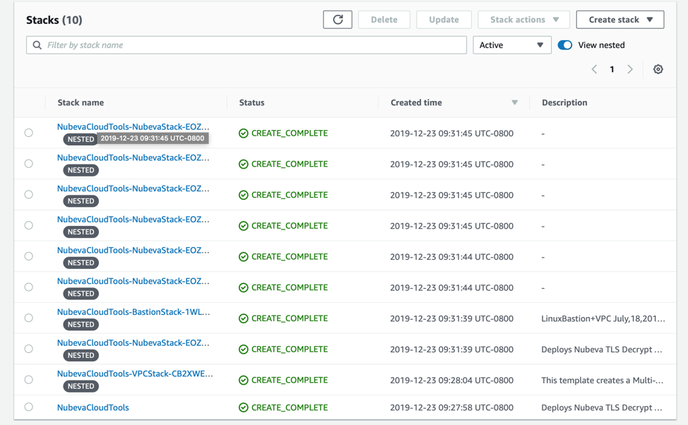The width and height of the screenshot is (688, 425).
Task: Click NESTED badge under VPCStack
Action: (x=81, y=386)
